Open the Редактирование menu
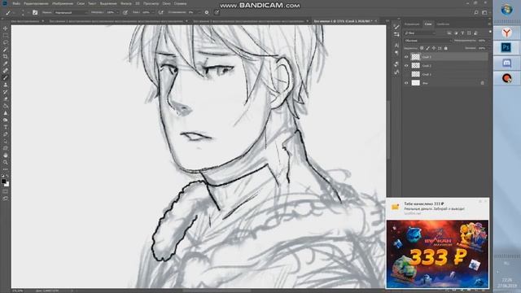The width and height of the screenshot is (521, 293). [36, 3]
